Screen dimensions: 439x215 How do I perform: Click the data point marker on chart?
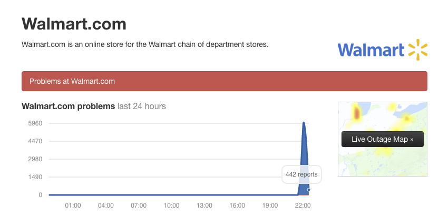308,190
